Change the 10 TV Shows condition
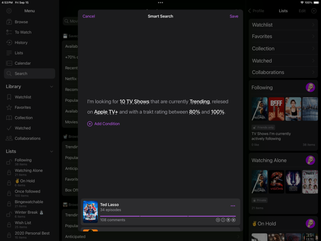The image size is (321, 241). [134, 101]
